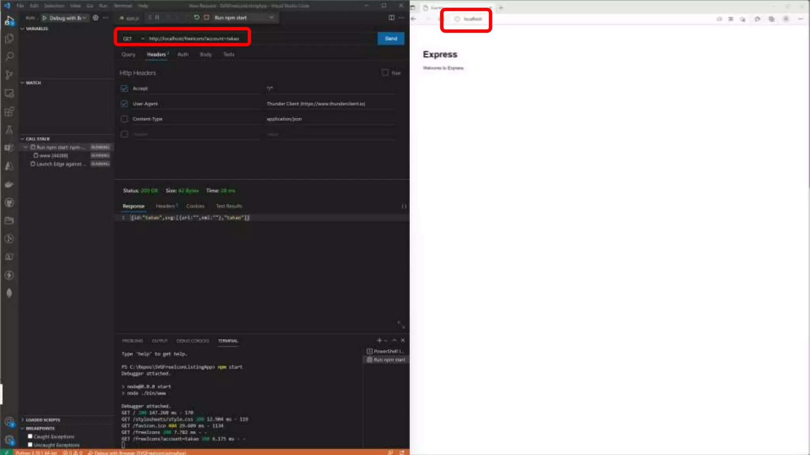Click the remote indicator in status bar

(x=6, y=452)
